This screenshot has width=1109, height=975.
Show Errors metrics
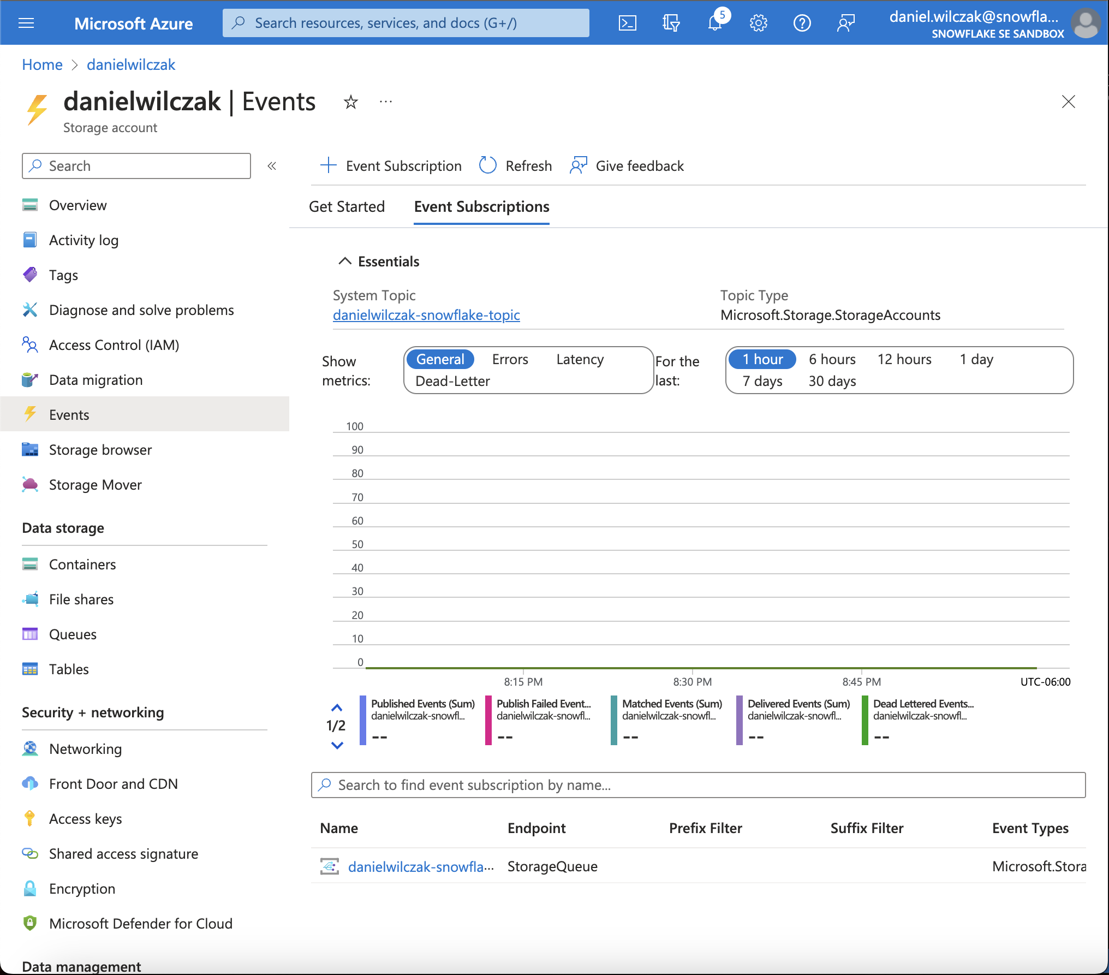pyautogui.click(x=510, y=359)
